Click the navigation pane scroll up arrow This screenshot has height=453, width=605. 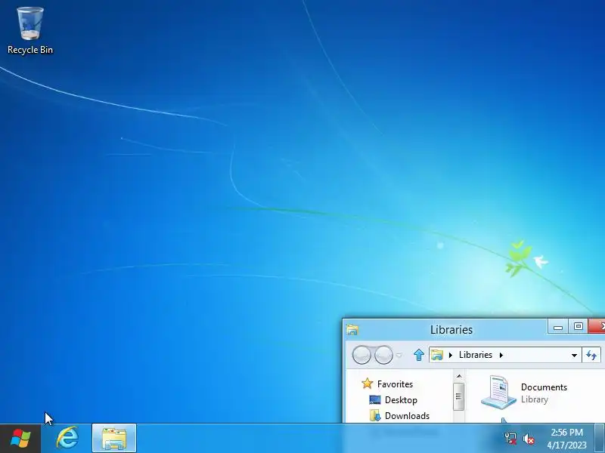(x=459, y=376)
